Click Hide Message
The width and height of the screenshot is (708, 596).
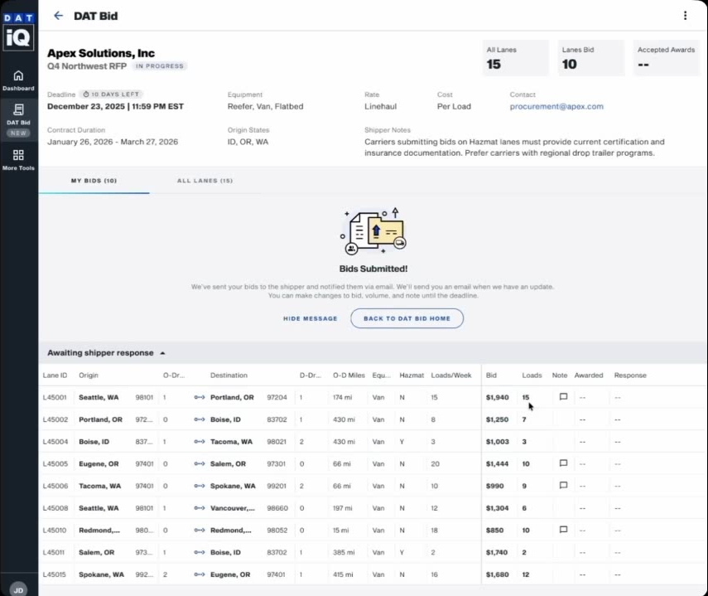click(310, 318)
